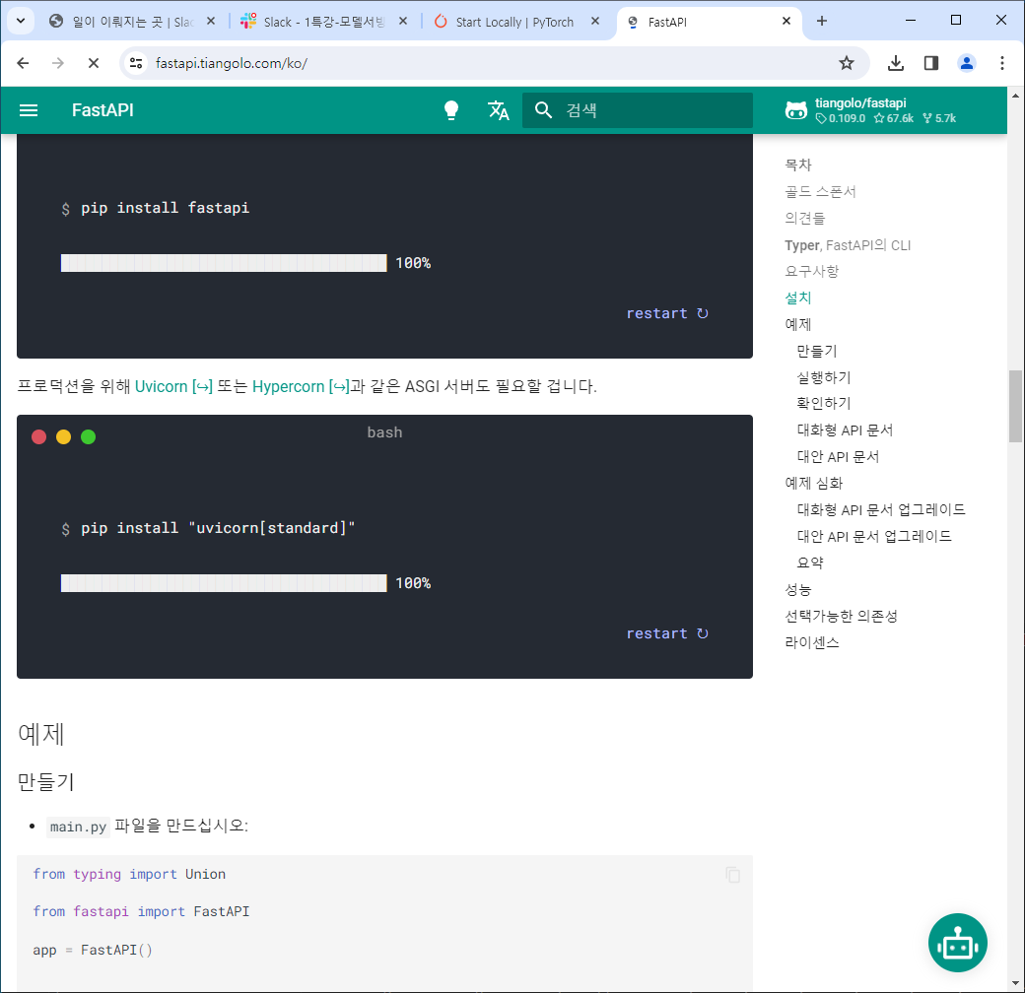1025x993 pixels.
Task: Click the pip install fastapi progress bar
Action: [x=224, y=263]
